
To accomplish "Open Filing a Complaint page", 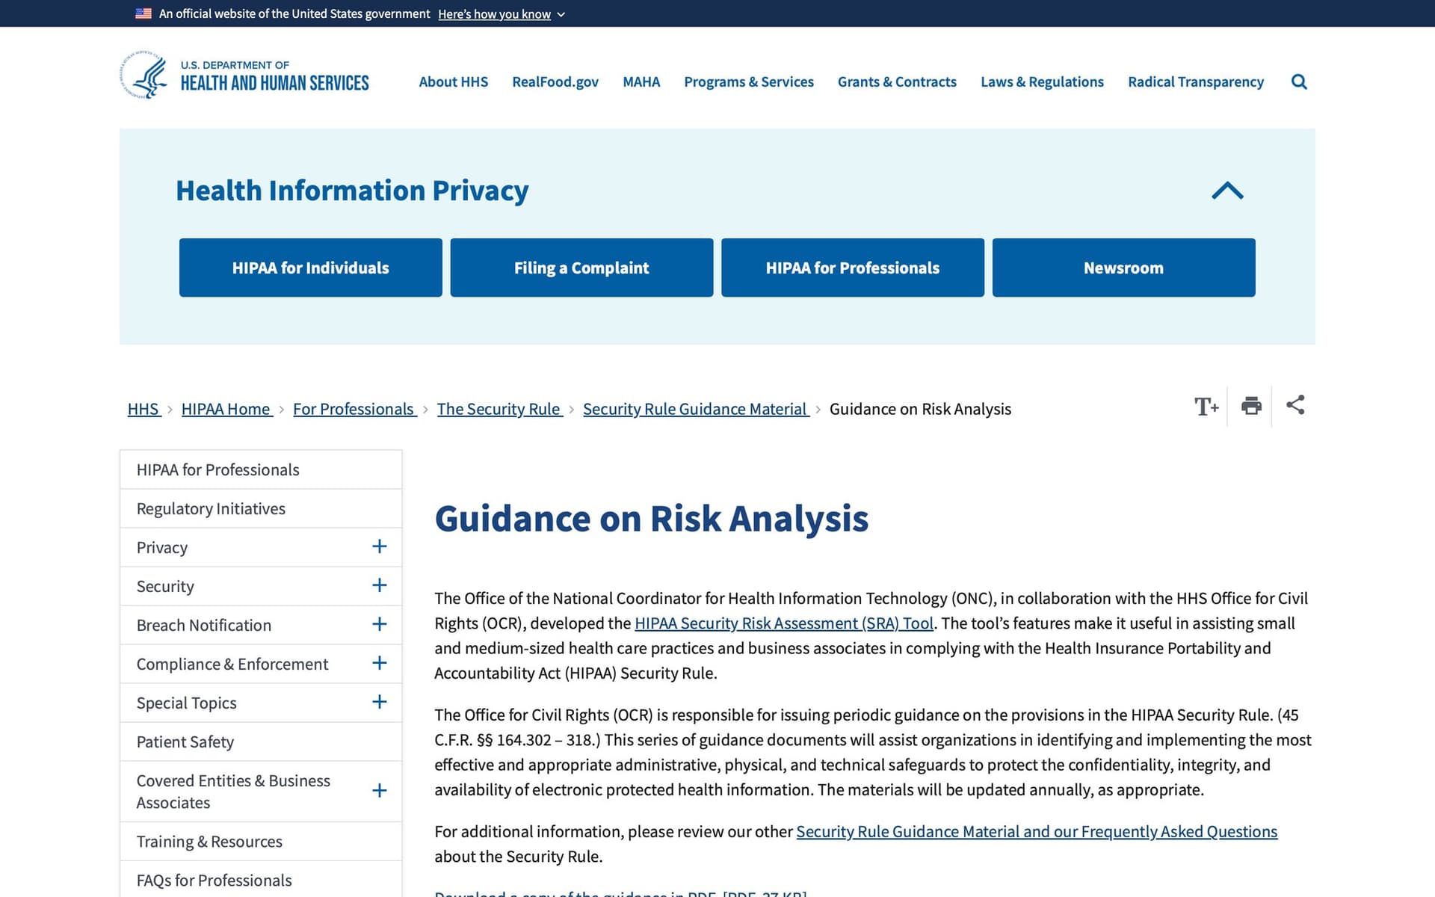I will tap(581, 267).
